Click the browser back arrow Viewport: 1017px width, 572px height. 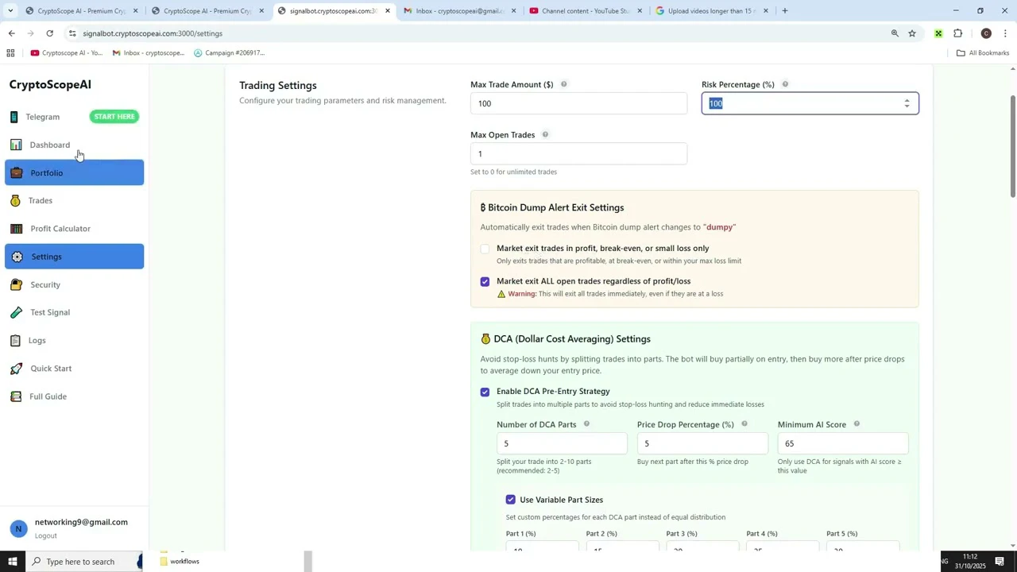coord(11,33)
